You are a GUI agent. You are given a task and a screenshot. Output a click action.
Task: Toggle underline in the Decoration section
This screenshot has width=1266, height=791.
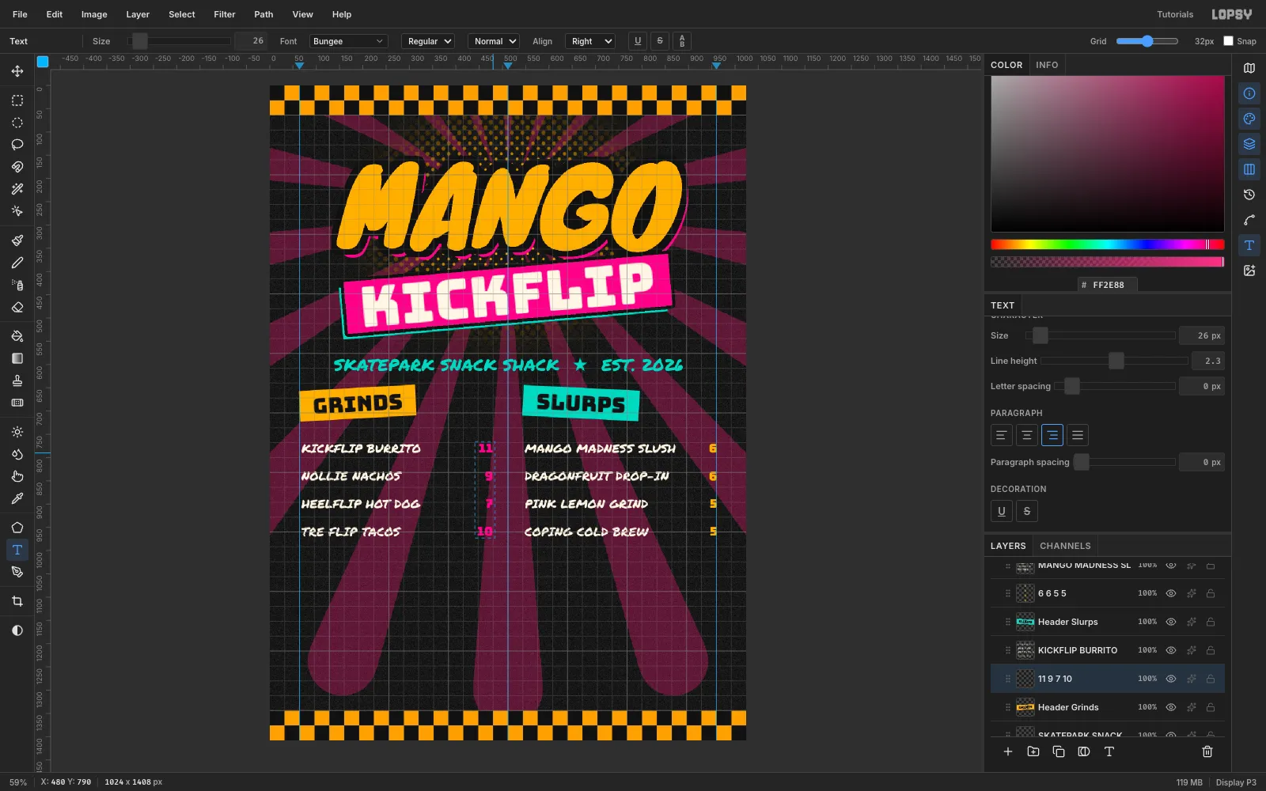tap(1002, 511)
